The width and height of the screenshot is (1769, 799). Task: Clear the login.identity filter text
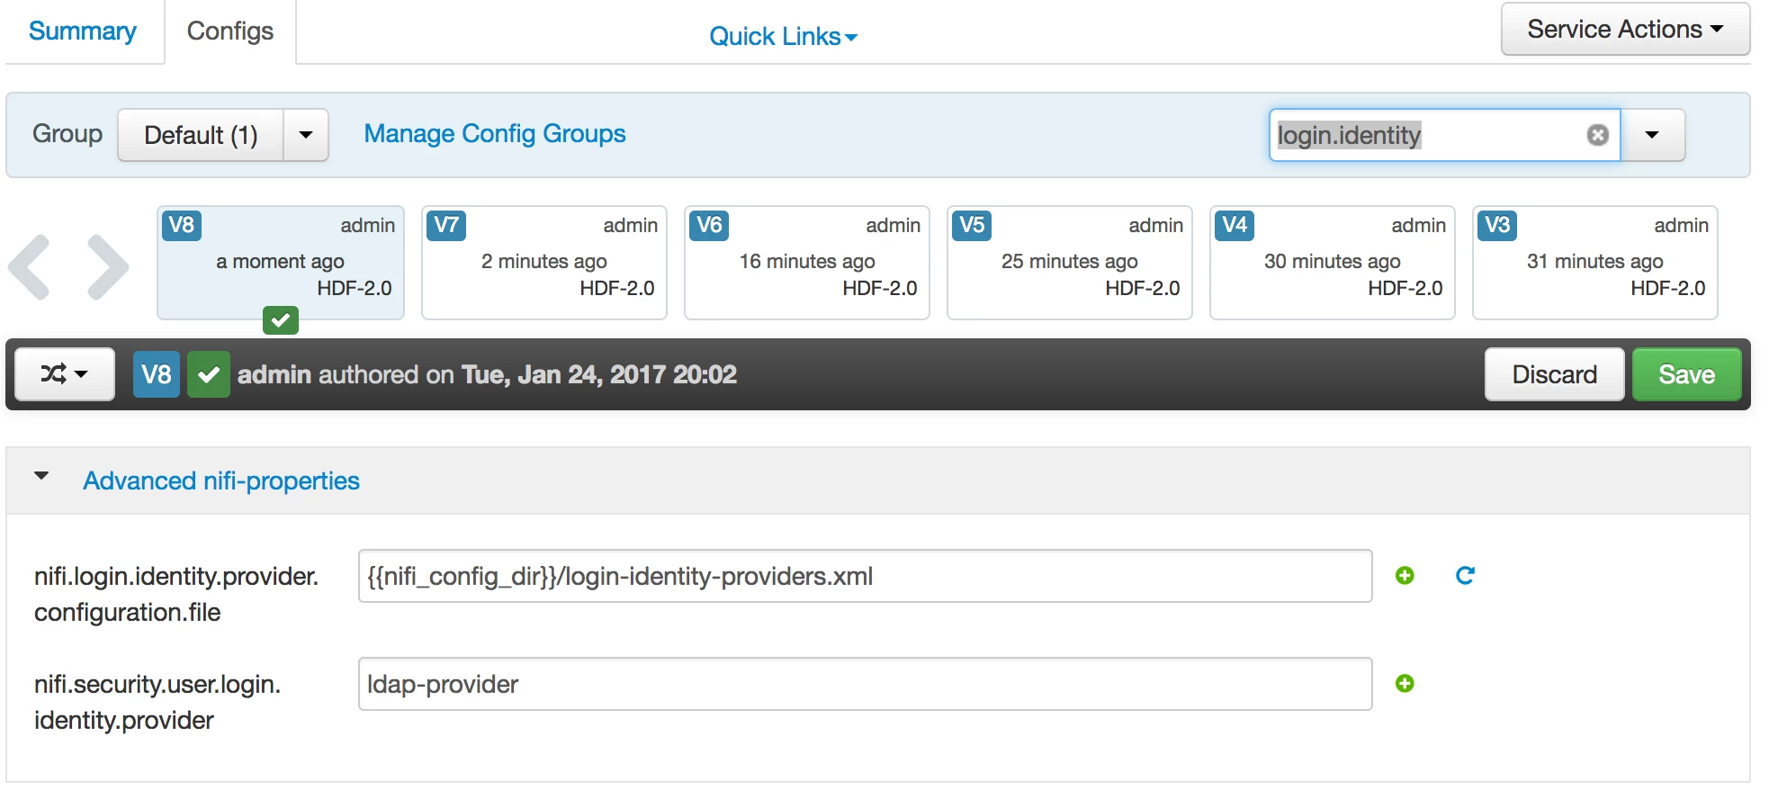click(x=1597, y=135)
